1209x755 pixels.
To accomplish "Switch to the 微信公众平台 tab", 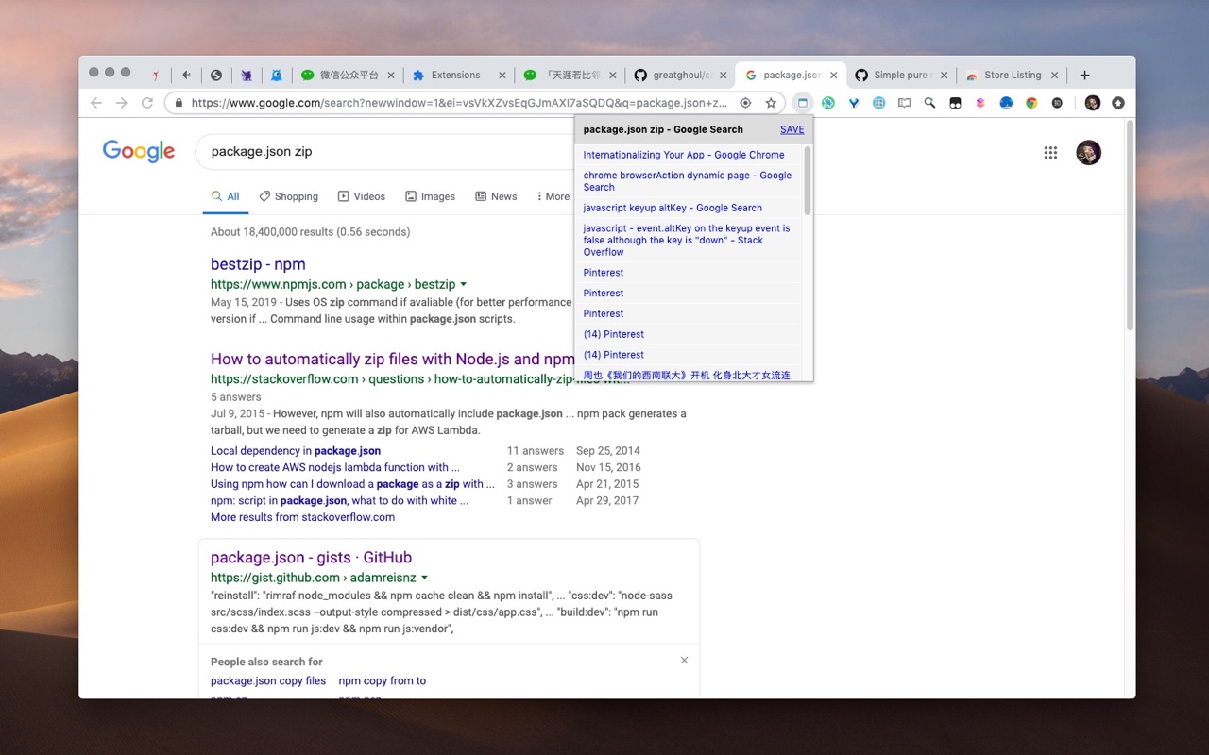I will point(349,75).
